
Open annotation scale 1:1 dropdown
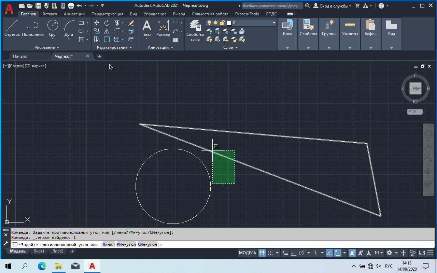click(378, 253)
